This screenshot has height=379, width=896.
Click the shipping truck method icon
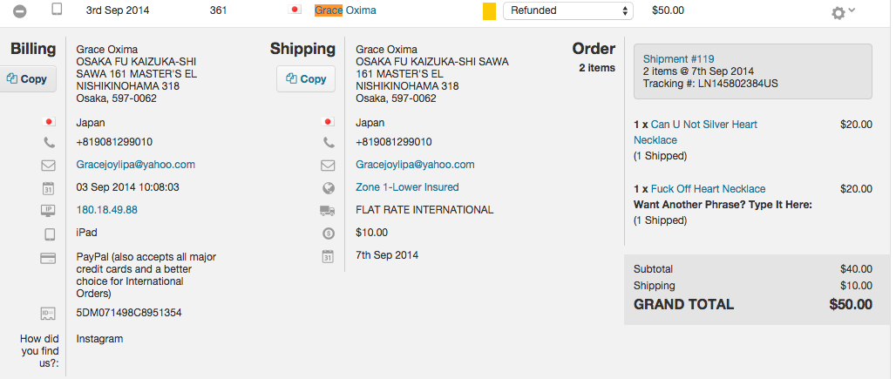[x=329, y=210]
